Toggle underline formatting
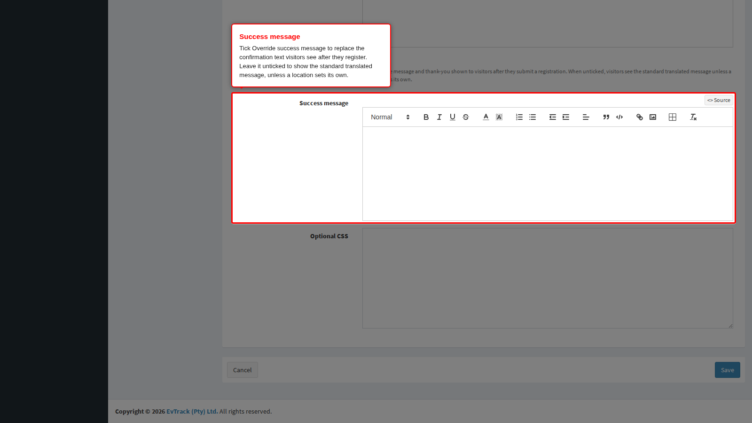Screen dimensions: 752x423 tap(452, 117)
